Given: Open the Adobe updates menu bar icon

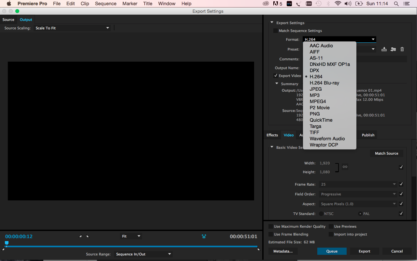Looking at the screenshot, I should (x=278, y=4).
